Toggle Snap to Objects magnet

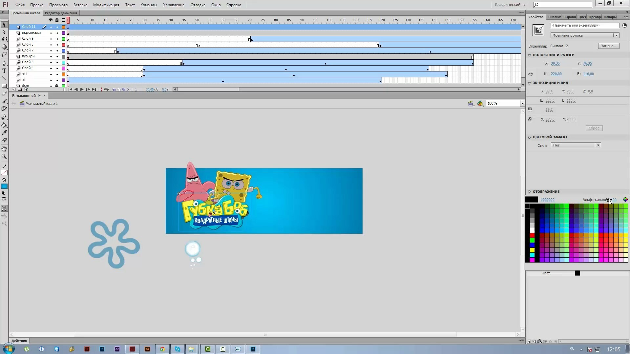[x=4, y=208]
